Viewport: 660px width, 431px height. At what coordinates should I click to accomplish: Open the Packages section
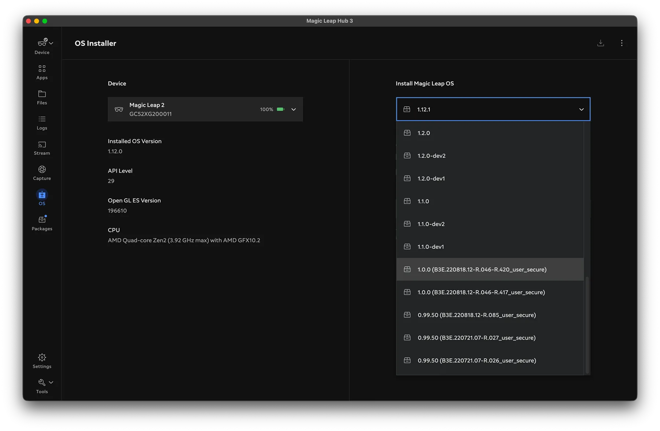42,224
